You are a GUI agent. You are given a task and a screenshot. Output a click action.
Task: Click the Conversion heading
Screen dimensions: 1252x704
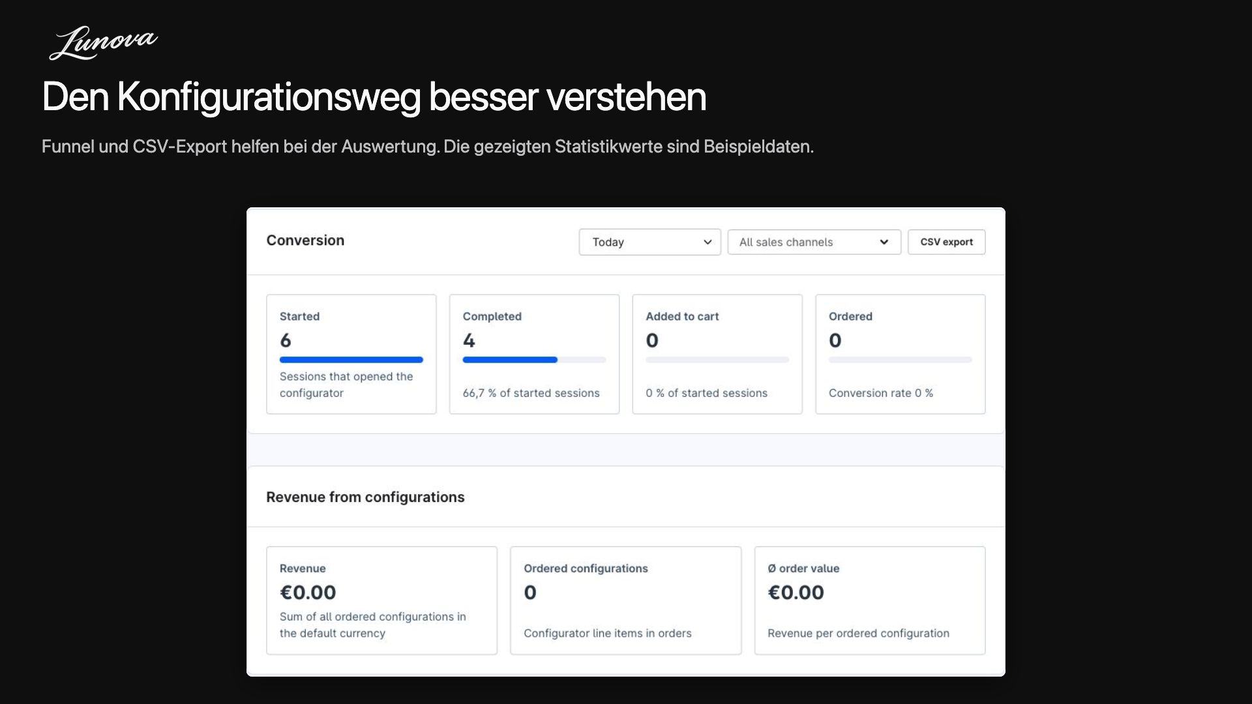[305, 241]
